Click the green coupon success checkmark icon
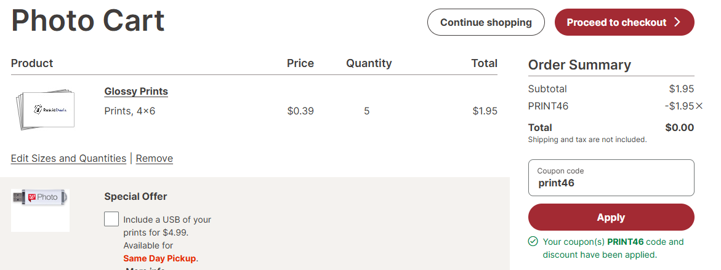The image size is (721, 270). [533, 242]
